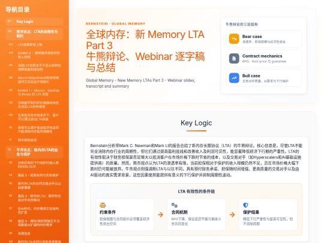Click the gray Contract mechanics document icon
Viewport: 324px width, 243px height.
click(x=234, y=58)
